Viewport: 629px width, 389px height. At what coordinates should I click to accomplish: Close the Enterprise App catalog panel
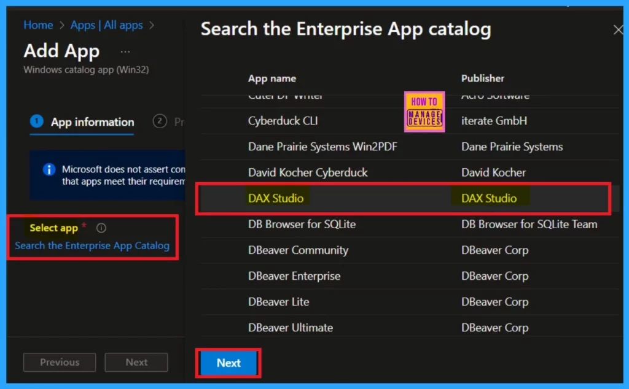pos(618,29)
